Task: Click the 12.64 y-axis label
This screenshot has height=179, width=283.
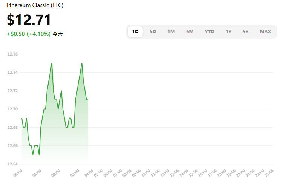Action: pos(13,164)
